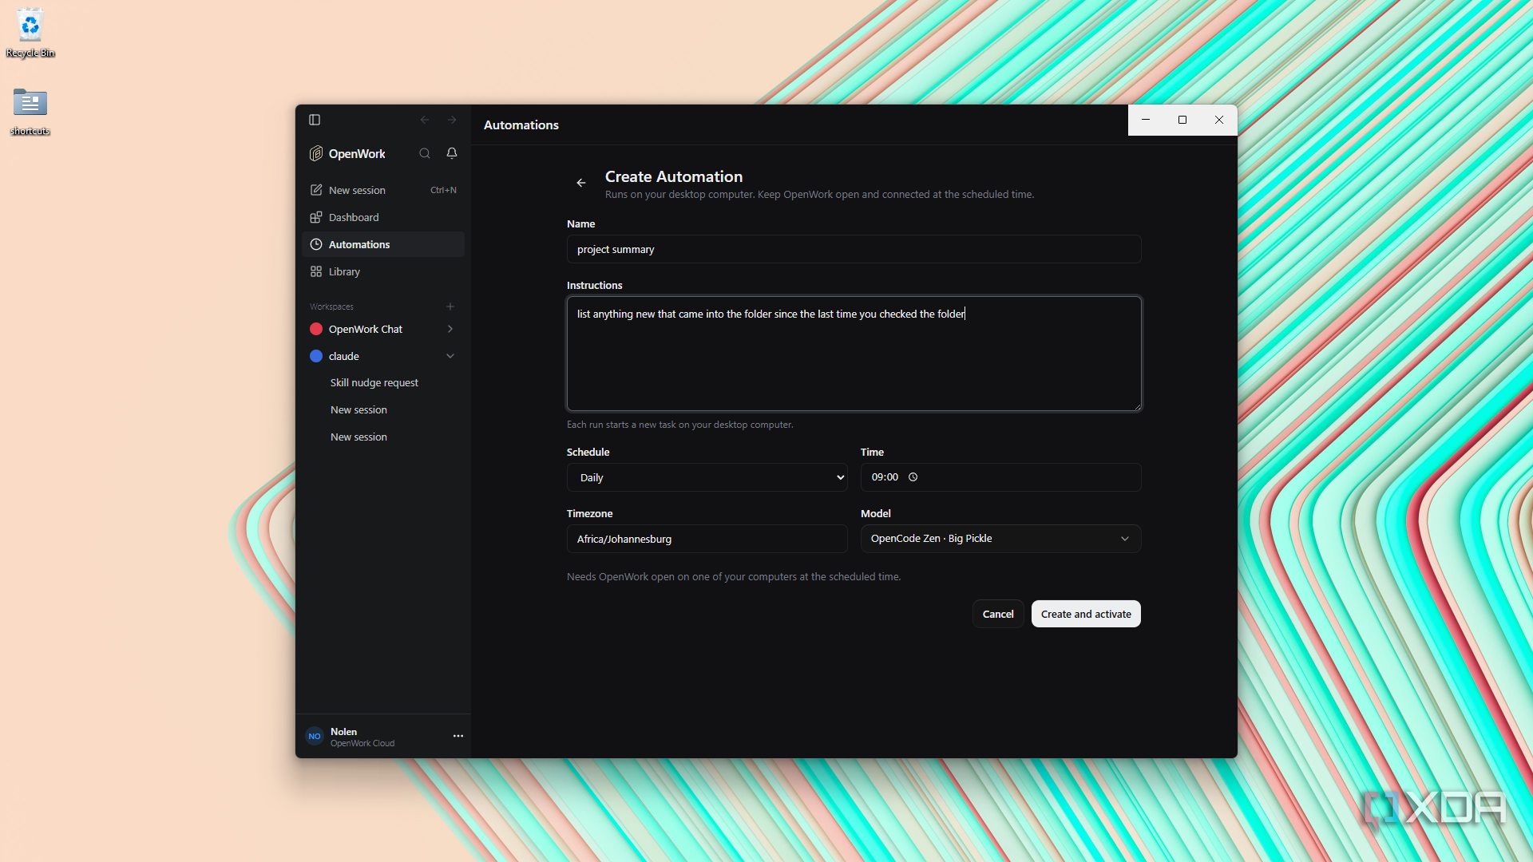Open the shortcuts folder on desktop
This screenshot has height=862, width=1533.
click(x=30, y=111)
